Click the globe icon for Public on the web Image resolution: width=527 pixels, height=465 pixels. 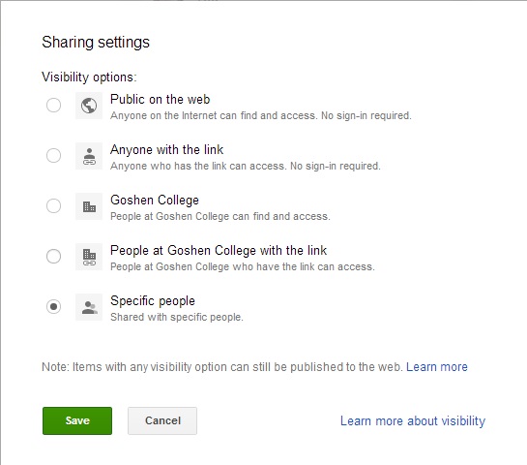(89, 106)
